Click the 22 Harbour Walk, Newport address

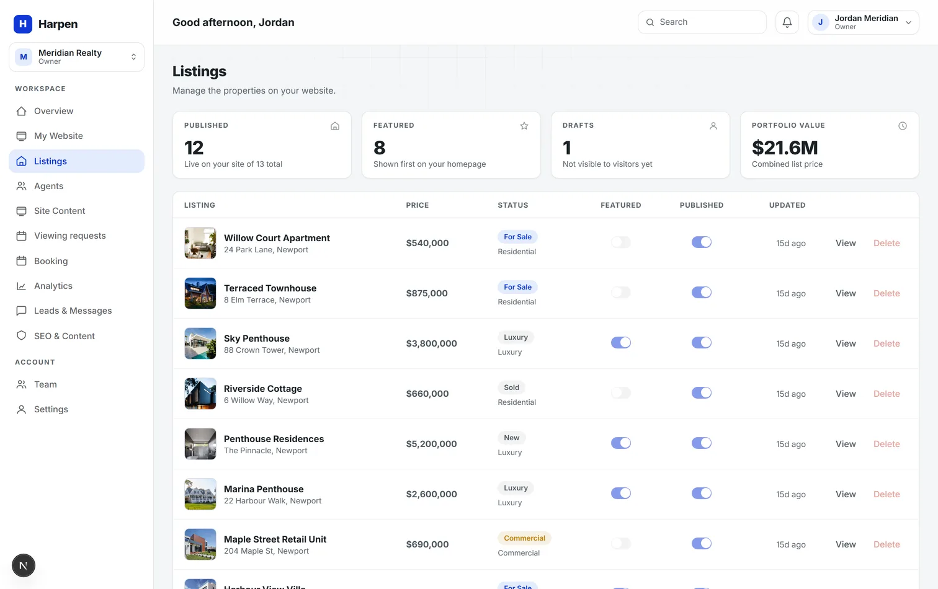click(x=273, y=501)
